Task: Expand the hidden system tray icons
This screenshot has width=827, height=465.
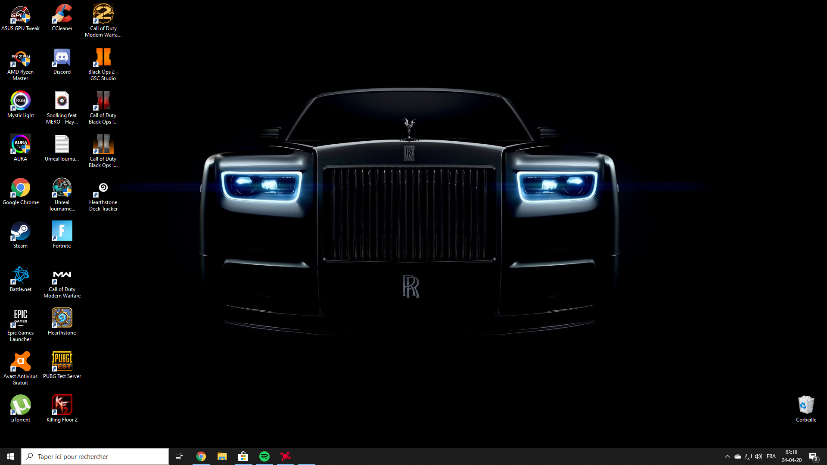Action: pos(727,456)
